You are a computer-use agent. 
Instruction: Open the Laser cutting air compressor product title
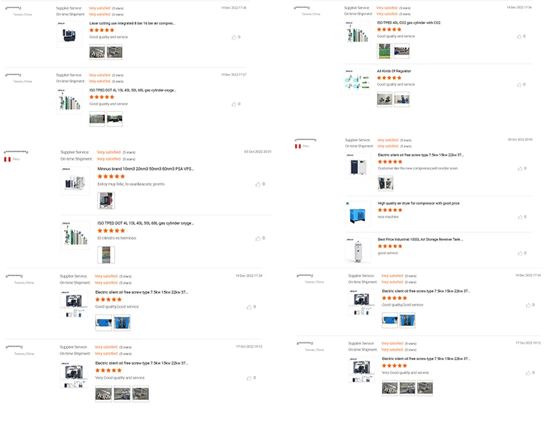tap(132, 23)
